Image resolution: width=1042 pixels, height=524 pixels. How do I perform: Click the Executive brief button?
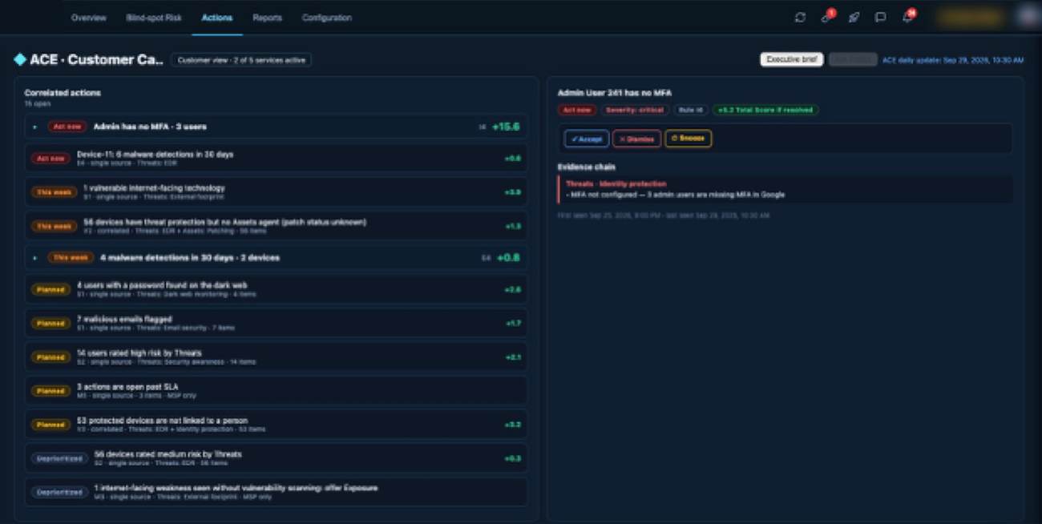pos(791,59)
